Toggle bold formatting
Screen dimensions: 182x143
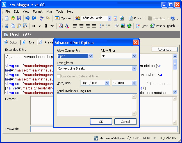tap(33, 26)
